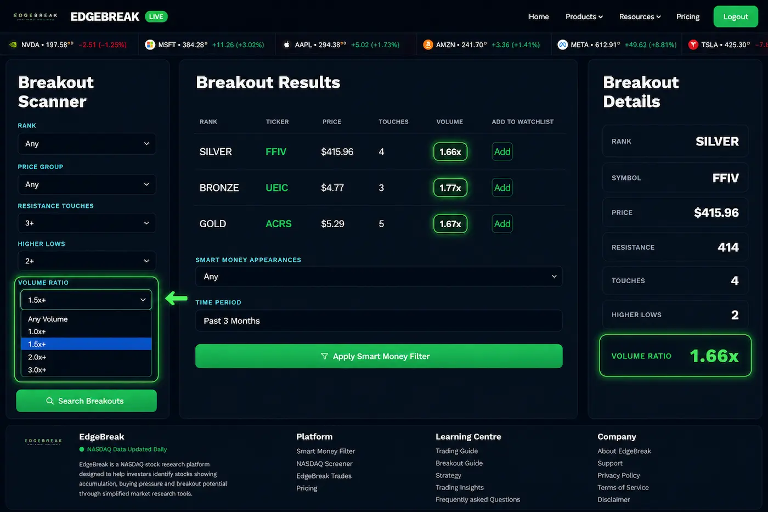The image size is (768, 512).
Task: Click the $4.77 price cell
Action: click(332, 188)
